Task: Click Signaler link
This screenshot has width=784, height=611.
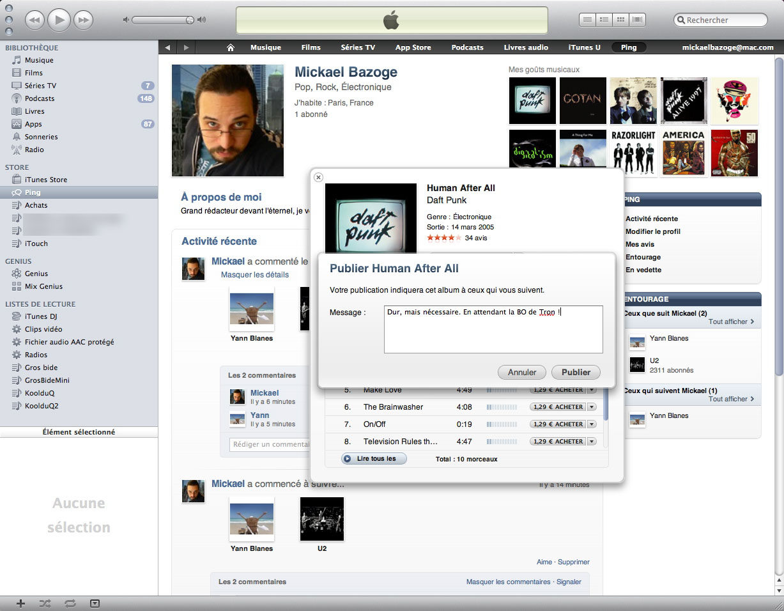Action: [x=569, y=582]
